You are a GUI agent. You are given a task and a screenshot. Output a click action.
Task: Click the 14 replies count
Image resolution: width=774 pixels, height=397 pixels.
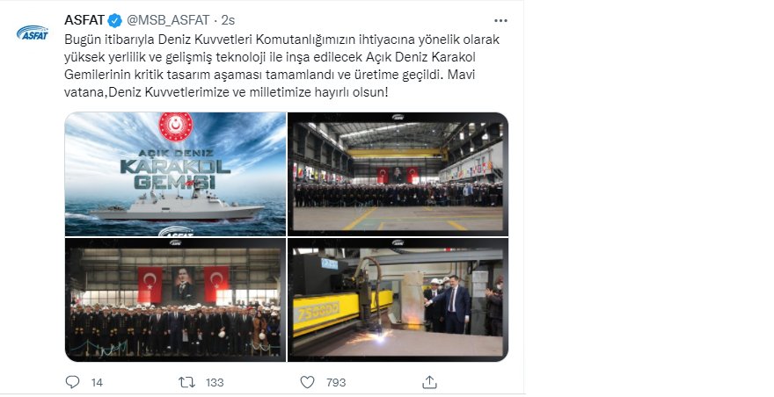point(97,383)
